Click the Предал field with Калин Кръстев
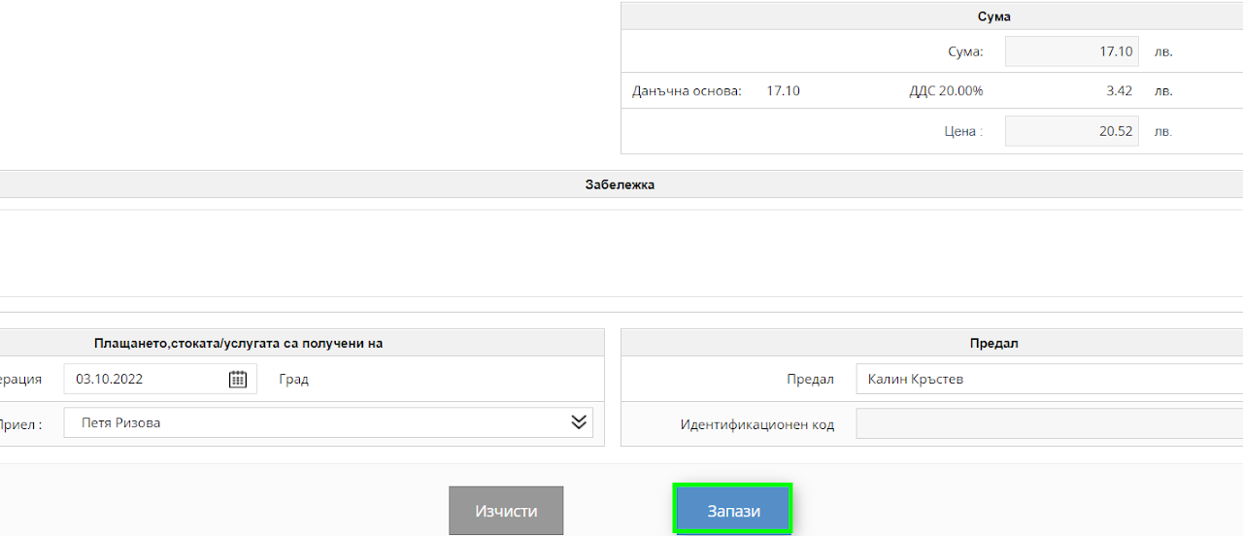 [1049, 379]
